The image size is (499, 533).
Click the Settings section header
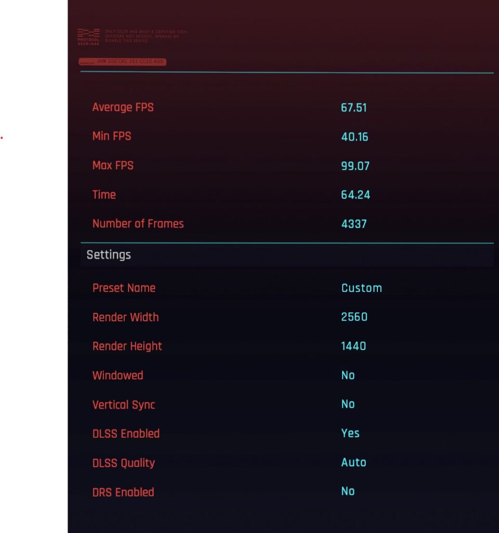(109, 255)
